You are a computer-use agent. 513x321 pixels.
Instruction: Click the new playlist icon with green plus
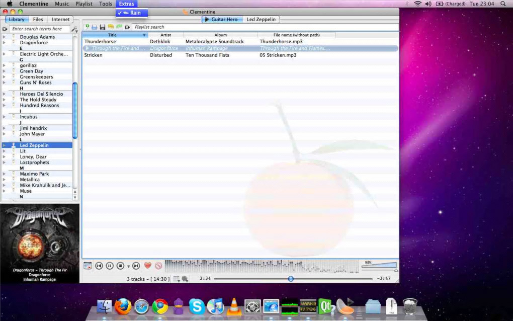coord(87,27)
